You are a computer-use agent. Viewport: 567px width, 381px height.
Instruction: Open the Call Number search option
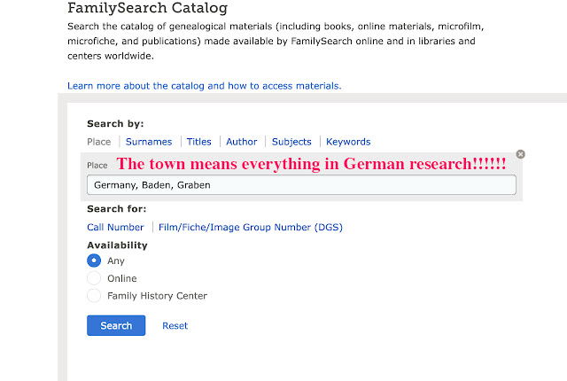coord(115,227)
